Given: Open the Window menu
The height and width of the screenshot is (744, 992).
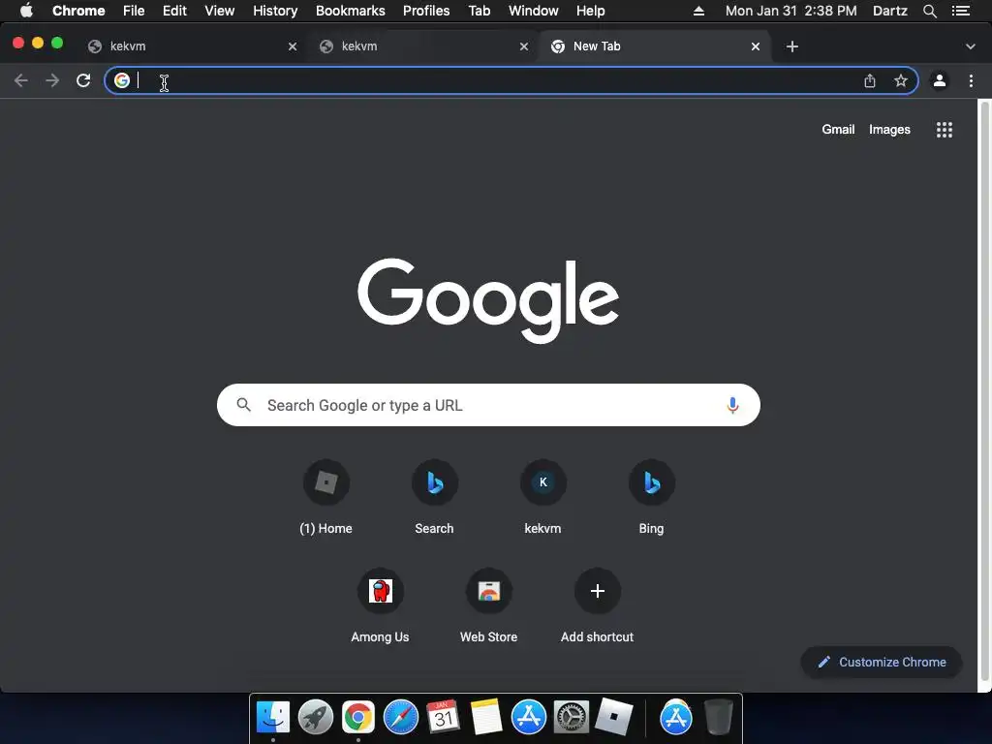Looking at the screenshot, I should [534, 11].
